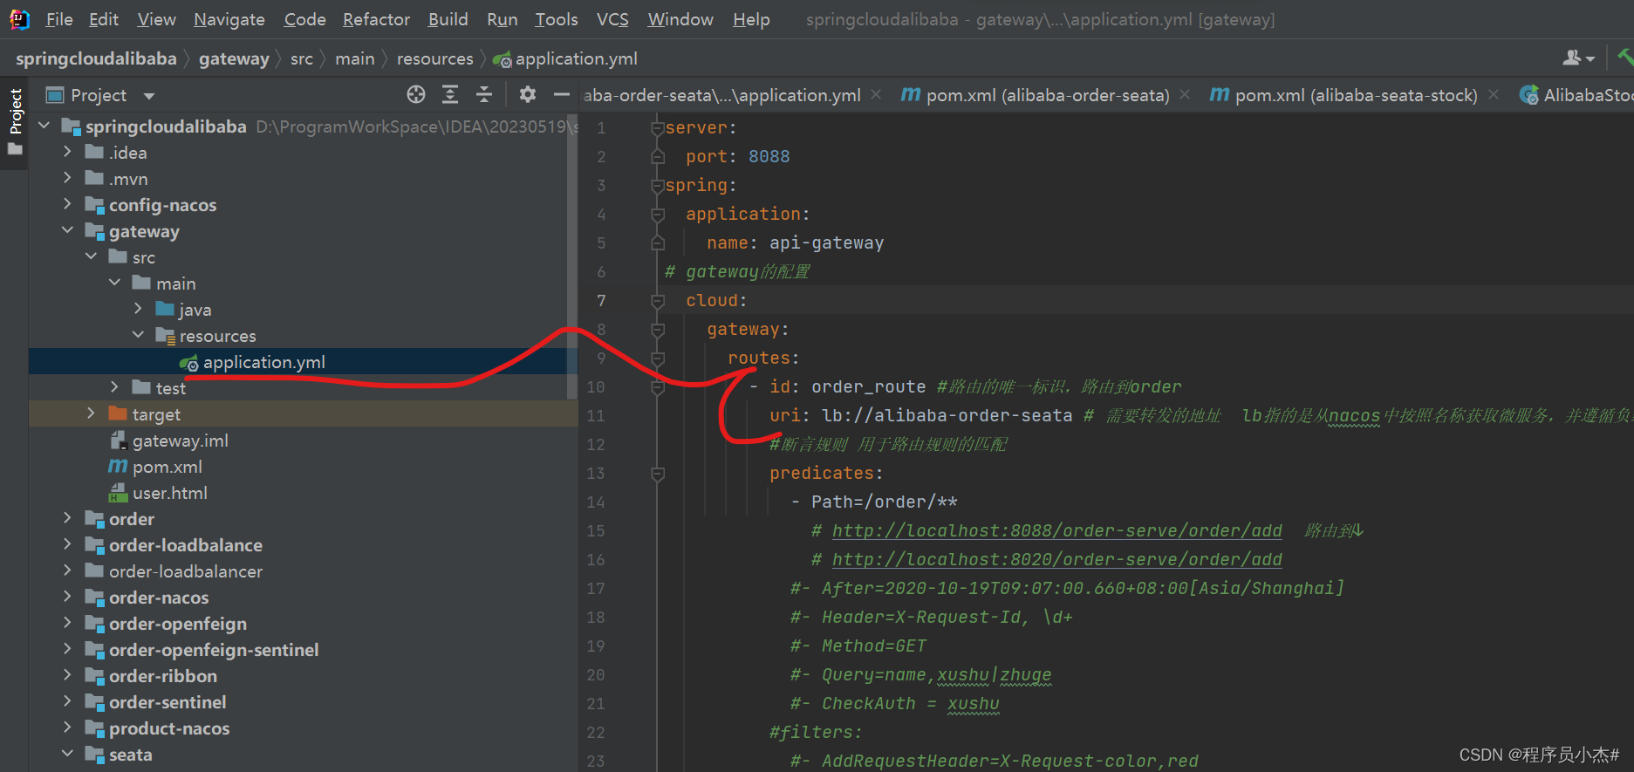The height and width of the screenshot is (772, 1634).
Task: Click Collapse All icon in Project panel
Action: point(484,94)
